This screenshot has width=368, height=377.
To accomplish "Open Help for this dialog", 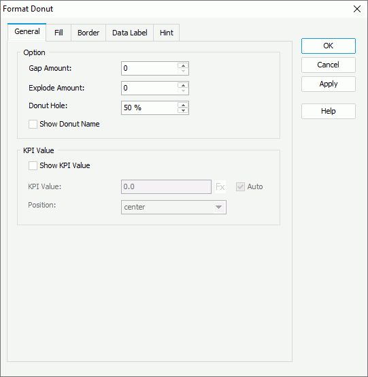I will [329, 111].
